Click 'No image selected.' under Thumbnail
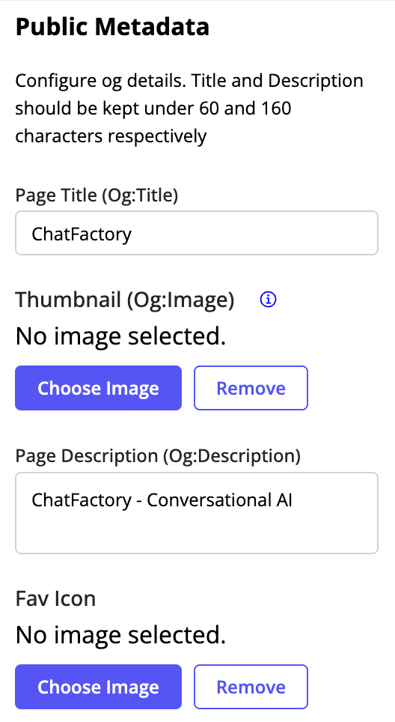 coord(120,336)
